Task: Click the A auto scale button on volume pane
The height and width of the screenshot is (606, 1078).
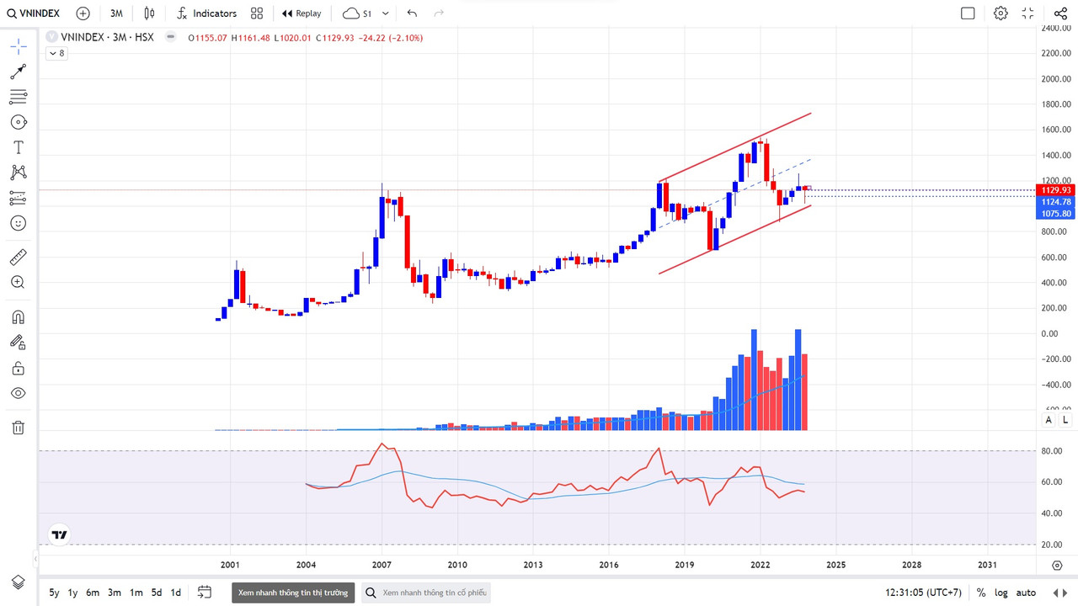Action: point(1049,419)
